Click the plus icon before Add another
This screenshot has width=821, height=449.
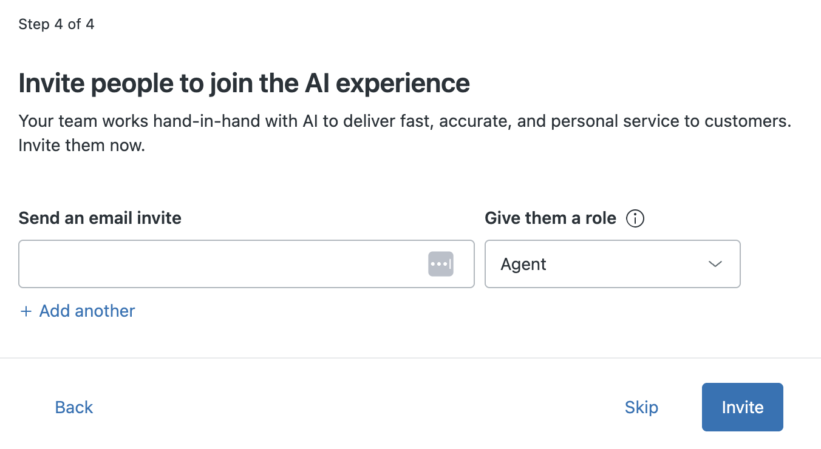pos(26,311)
